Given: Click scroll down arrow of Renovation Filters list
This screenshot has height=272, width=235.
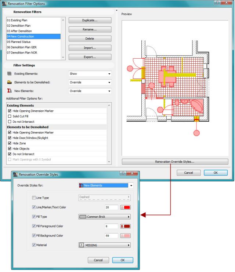Looking at the screenshot, I should tap(63, 58).
